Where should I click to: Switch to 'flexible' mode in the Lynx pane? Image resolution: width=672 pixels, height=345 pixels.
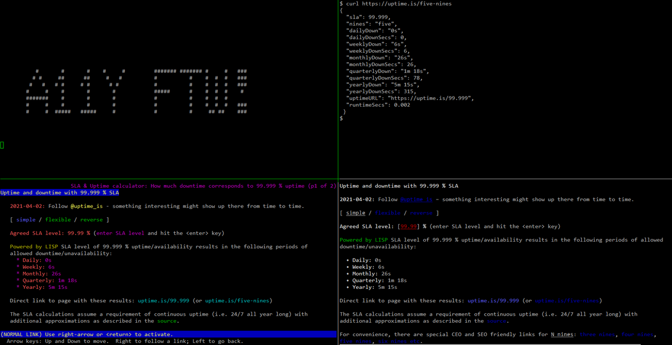(58, 219)
